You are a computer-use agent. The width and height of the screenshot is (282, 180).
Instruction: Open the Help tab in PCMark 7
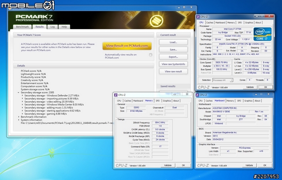click(64, 27)
